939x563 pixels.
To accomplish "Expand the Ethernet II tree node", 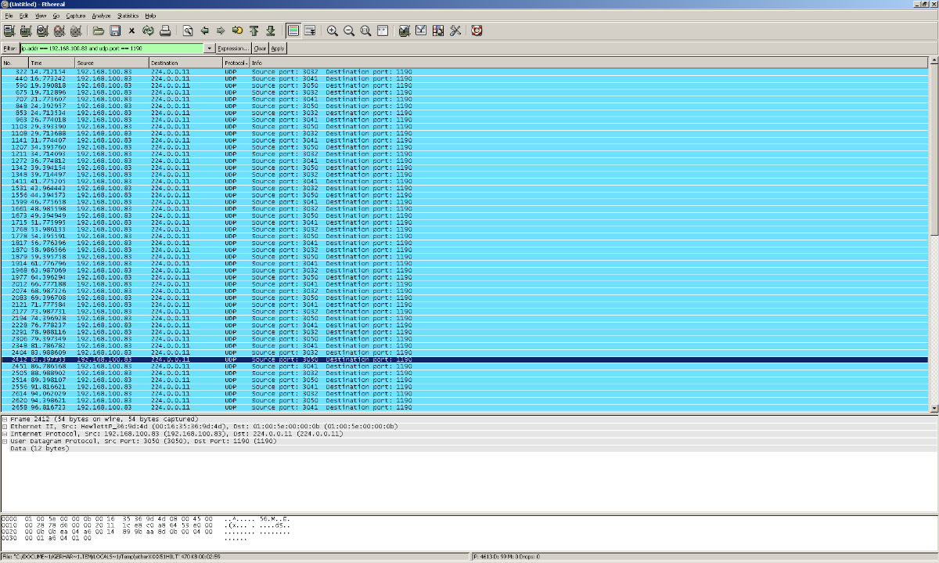I will [x=5, y=426].
